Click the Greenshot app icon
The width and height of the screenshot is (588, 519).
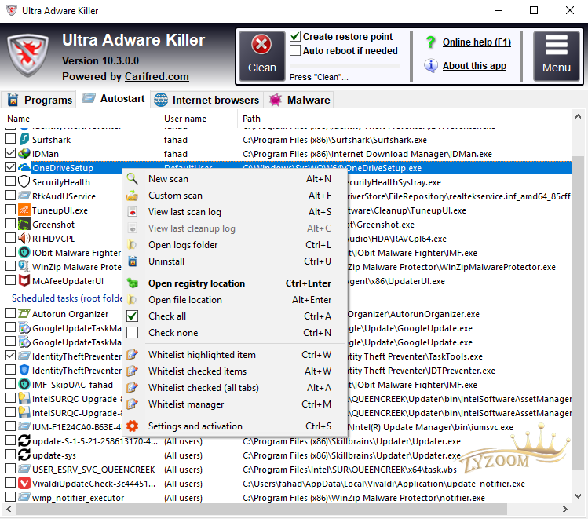pyautogui.click(x=24, y=225)
